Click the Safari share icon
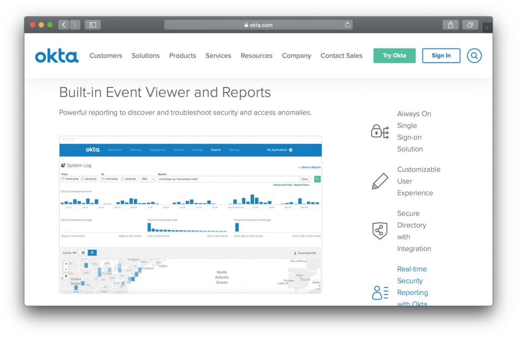This screenshot has width=517, height=338. [x=451, y=25]
